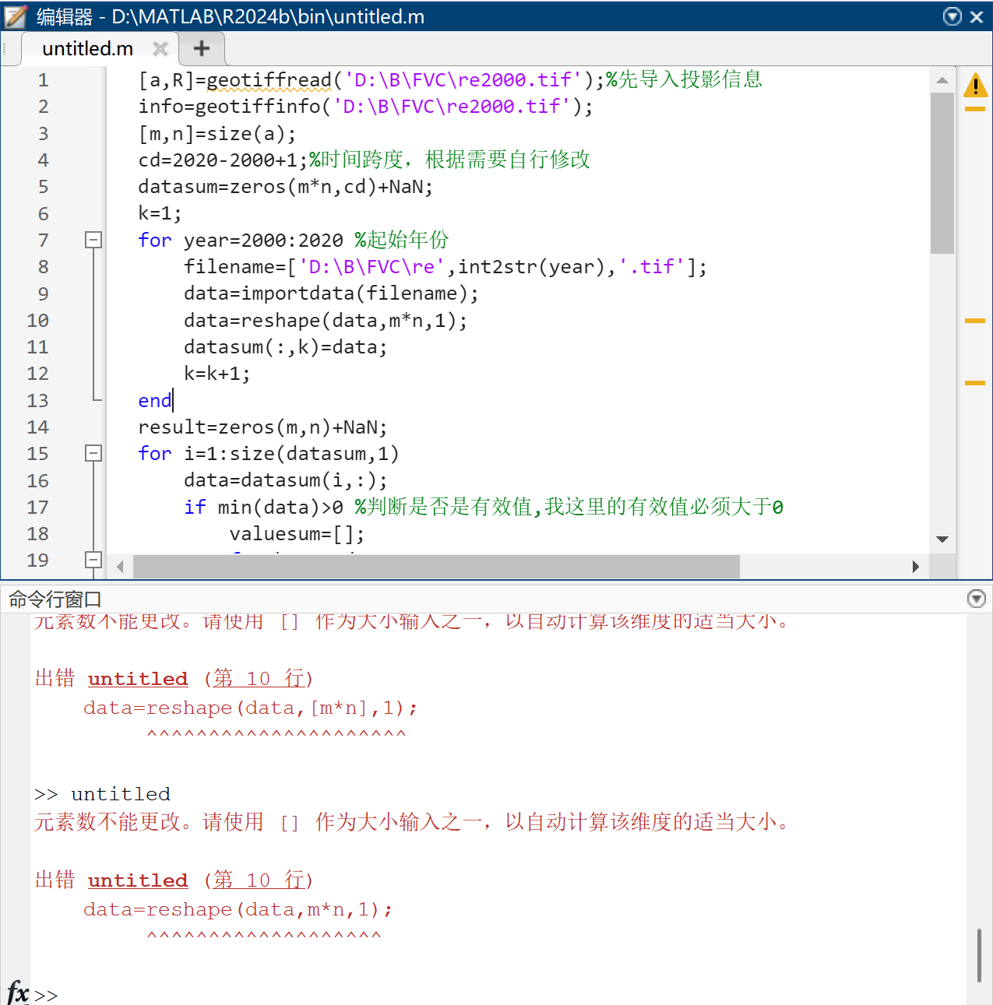Collapse the for loop on line 15
Viewport: 993px width, 1005px height.
click(93, 453)
